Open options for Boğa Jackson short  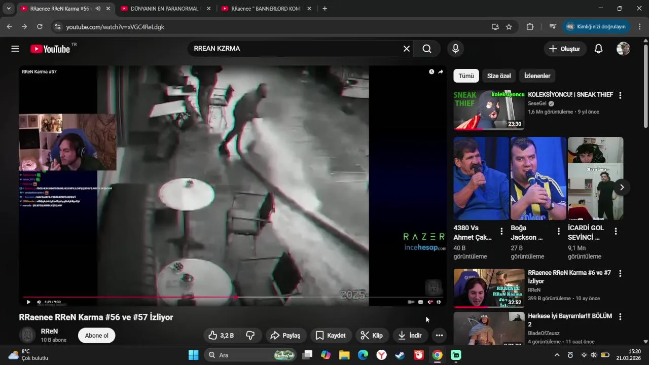tap(559, 231)
